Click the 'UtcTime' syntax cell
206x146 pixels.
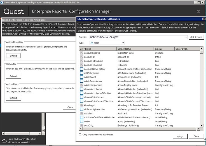(159, 53)
